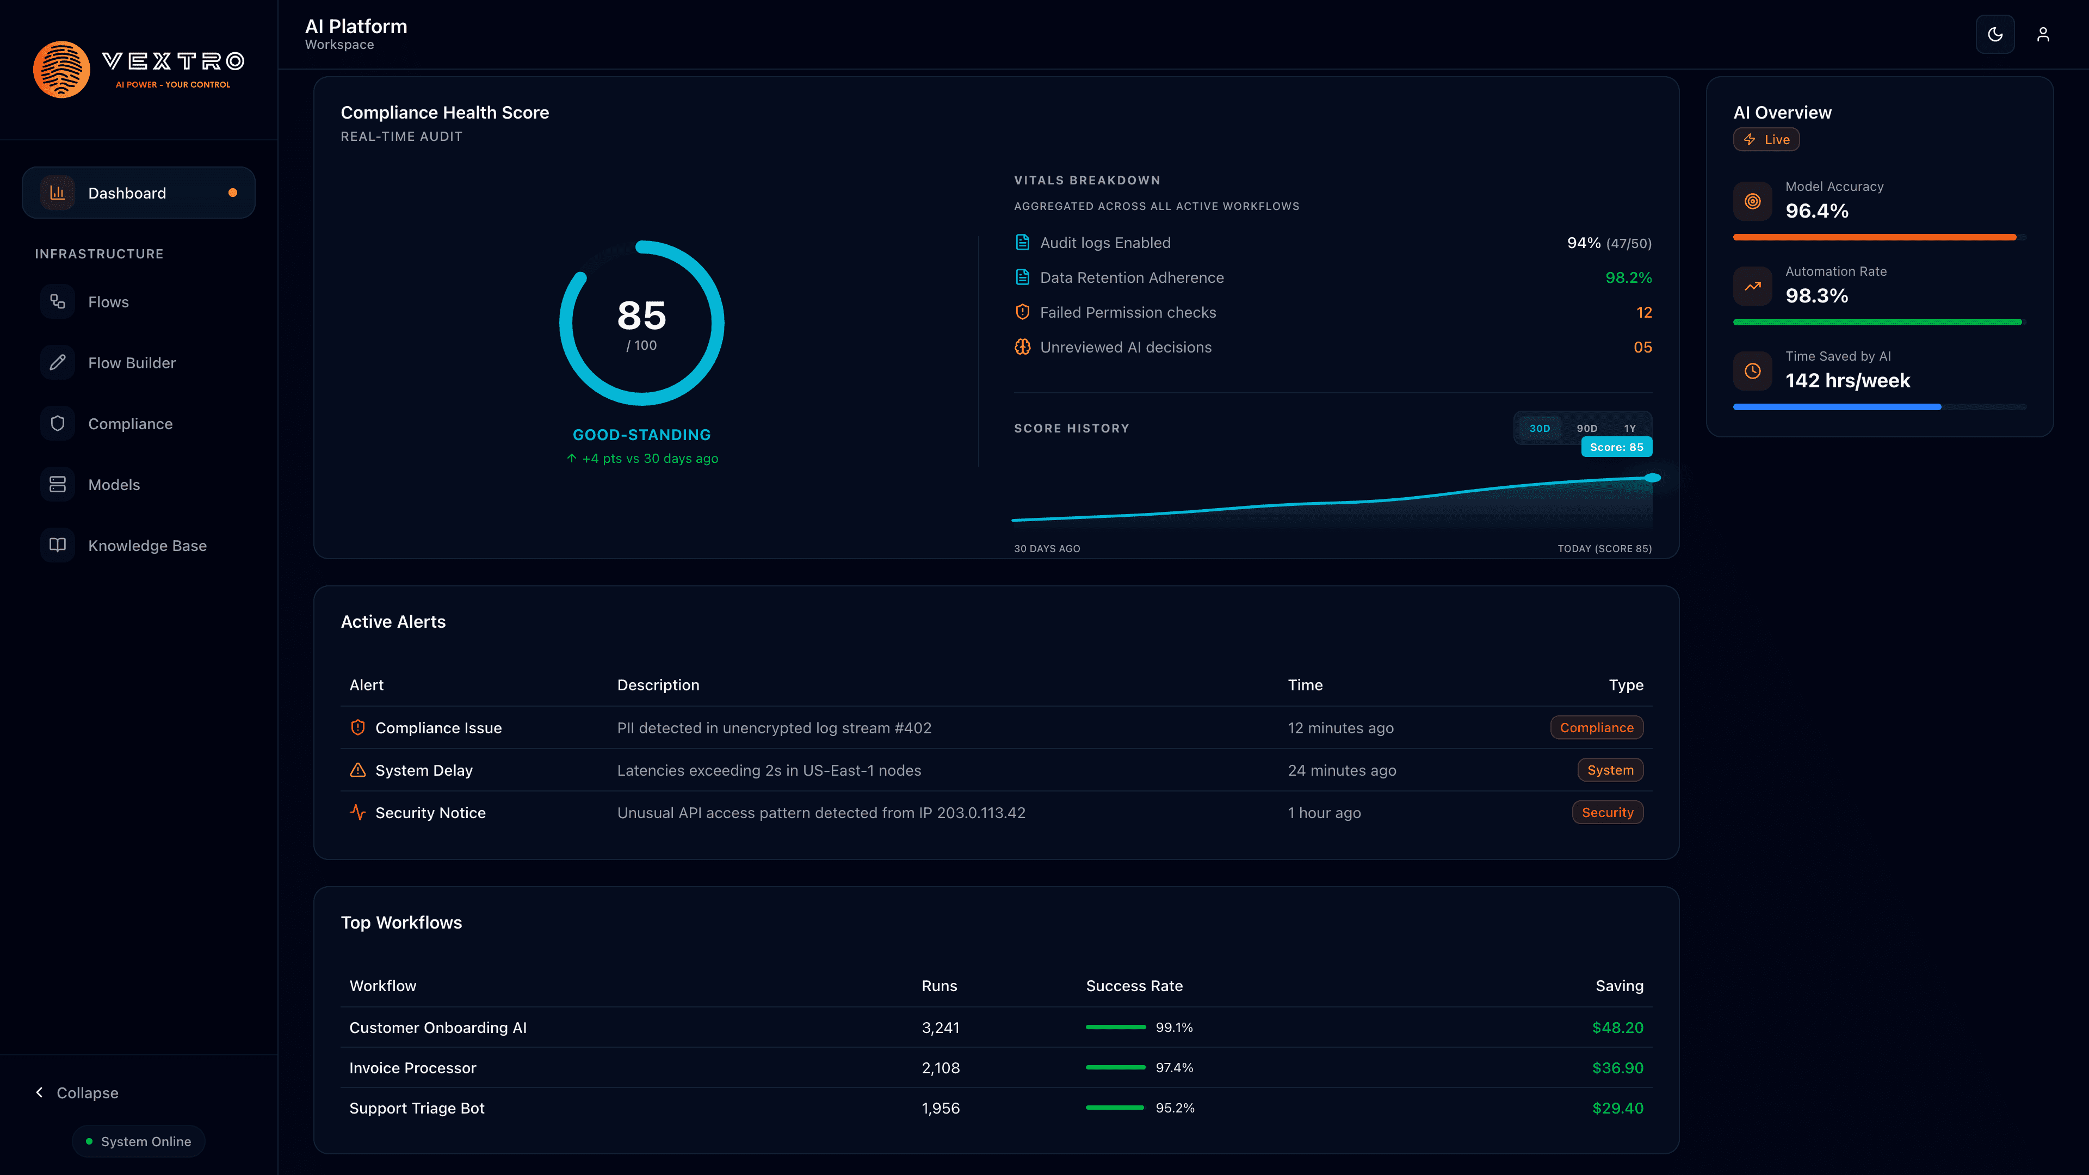Viewport: 2089px width, 1175px height.
Task: Collapse the sidebar using the chevron
Action: (x=40, y=1092)
